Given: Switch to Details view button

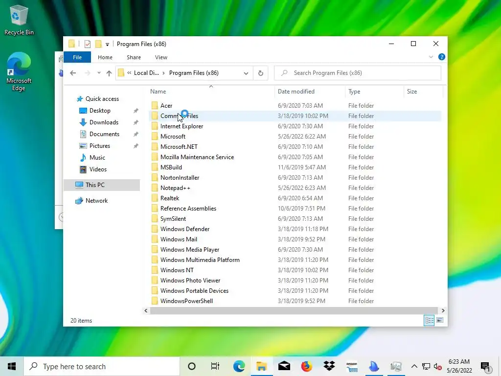Looking at the screenshot, I should [x=429, y=320].
